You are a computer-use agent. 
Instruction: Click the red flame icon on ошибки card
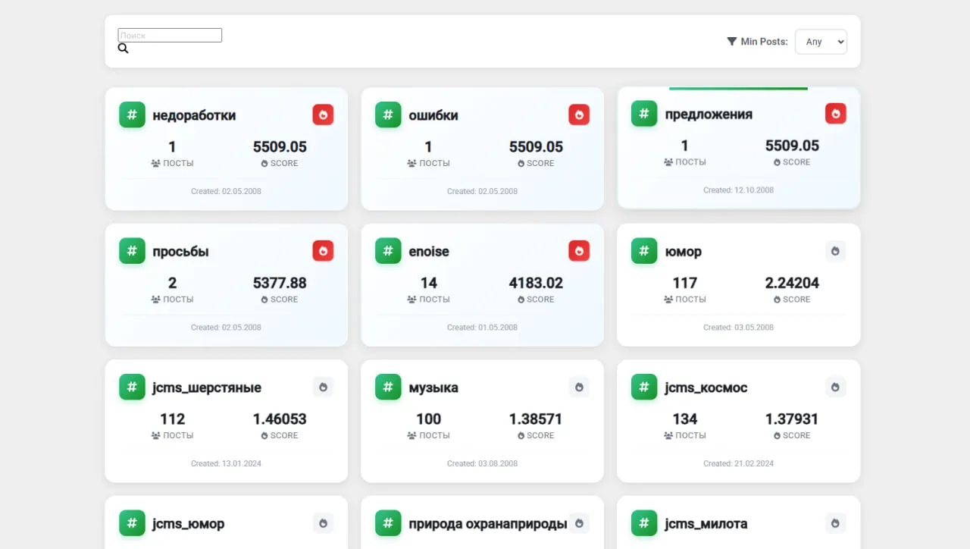tap(579, 115)
